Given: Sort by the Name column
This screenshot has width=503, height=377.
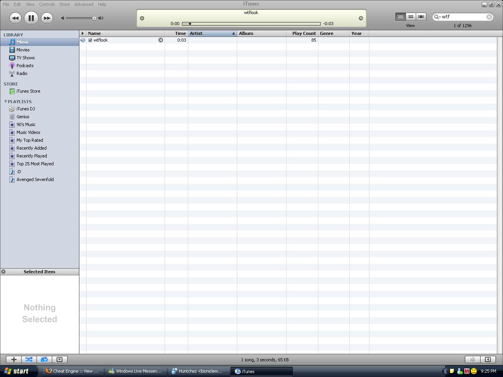Looking at the screenshot, I should pyautogui.click(x=125, y=33).
